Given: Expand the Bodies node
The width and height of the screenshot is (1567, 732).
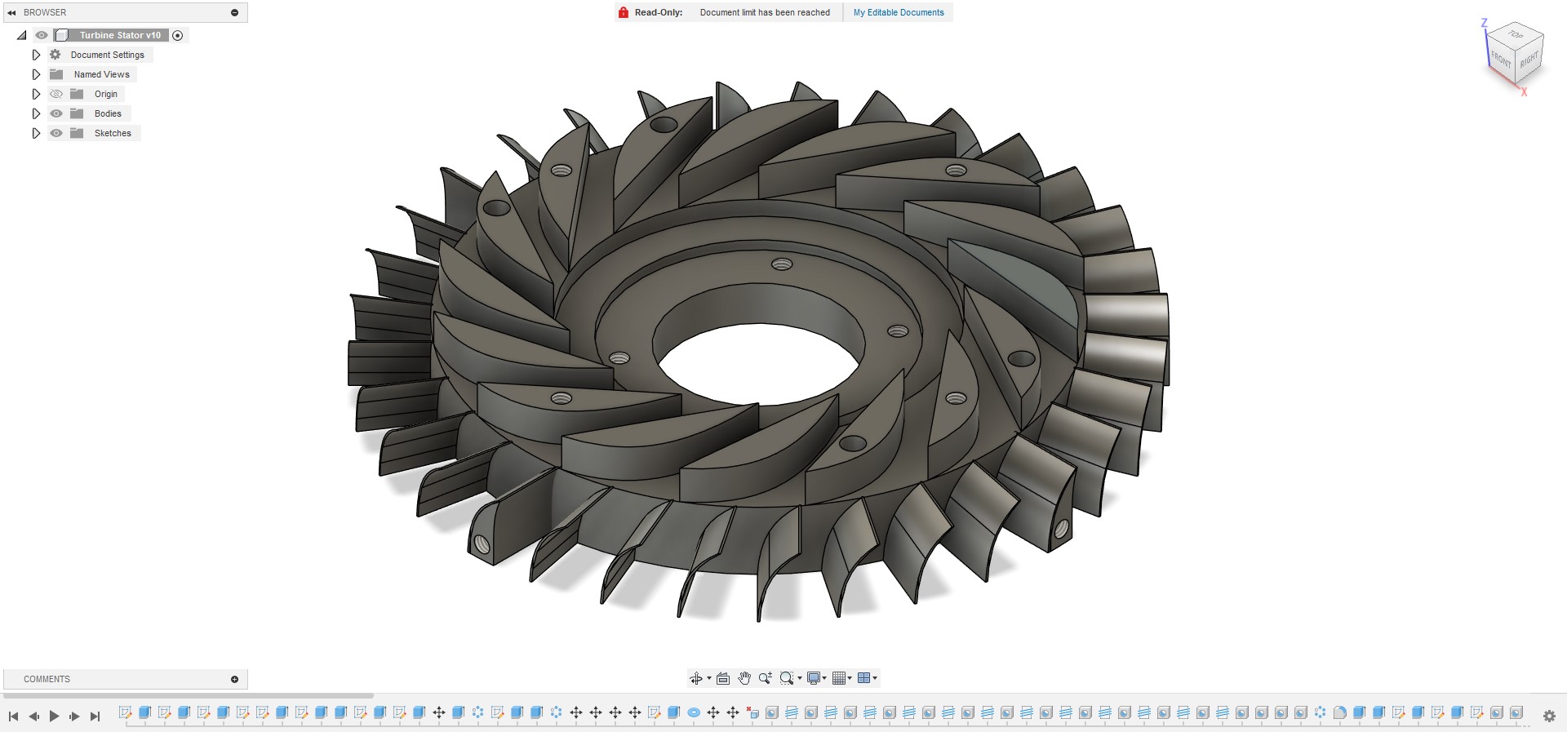Looking at the screenshot, I should click(x=36, y=113).
